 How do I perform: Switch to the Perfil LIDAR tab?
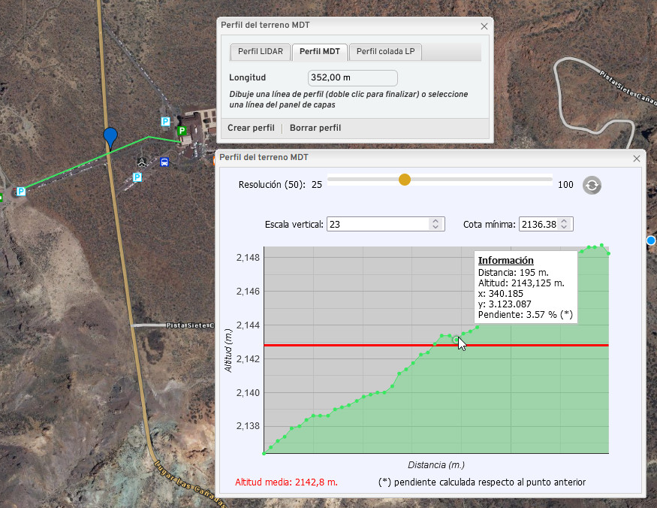pos(260,52)
